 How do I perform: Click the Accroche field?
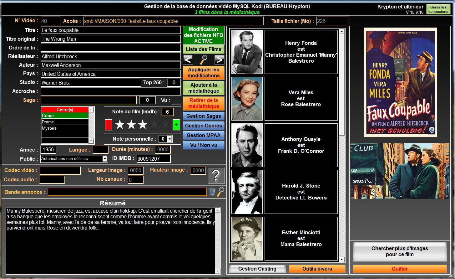point(111,91)
